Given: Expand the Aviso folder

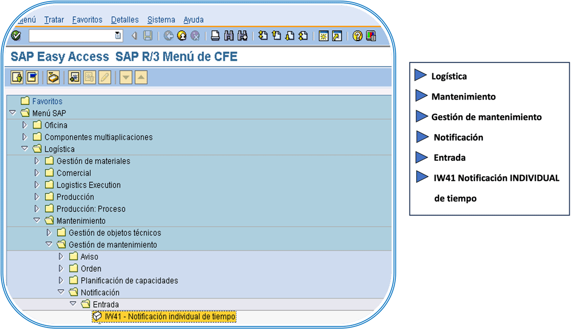Looking at the screenshot, I should tap(61, 257).
